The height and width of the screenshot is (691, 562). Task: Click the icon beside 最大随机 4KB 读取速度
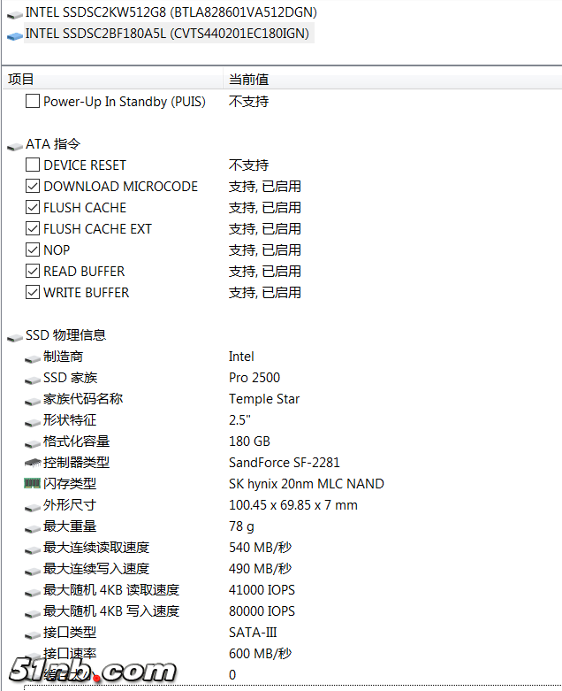pyautogui.click(x=33, y=592)
